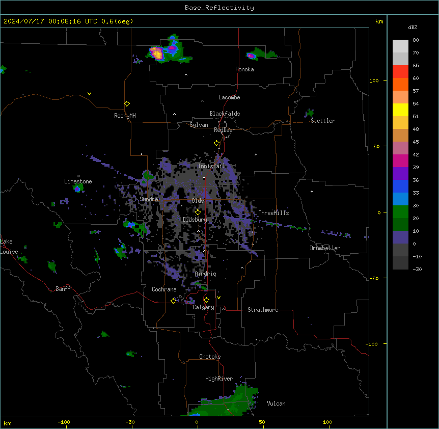Click the Vulcan label
Screen dimensions: 439x429
[276, 404]
